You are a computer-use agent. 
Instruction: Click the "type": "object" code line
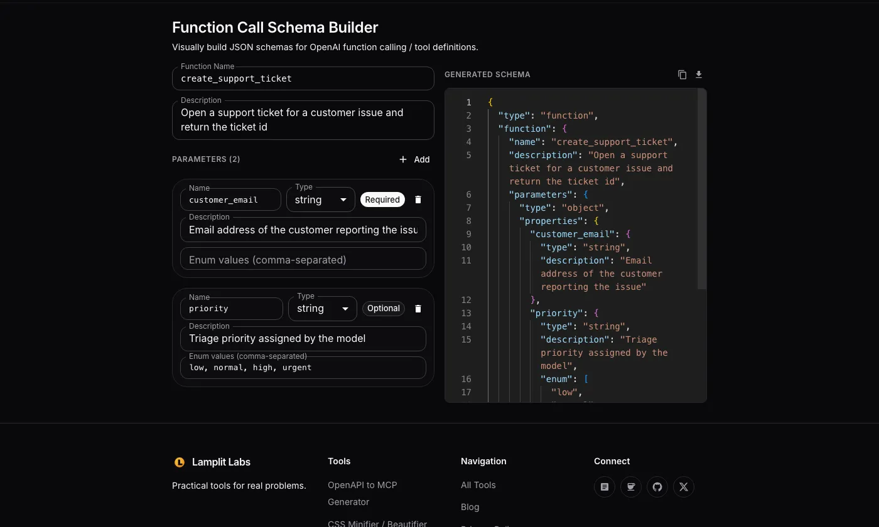[x=564, y=208]
